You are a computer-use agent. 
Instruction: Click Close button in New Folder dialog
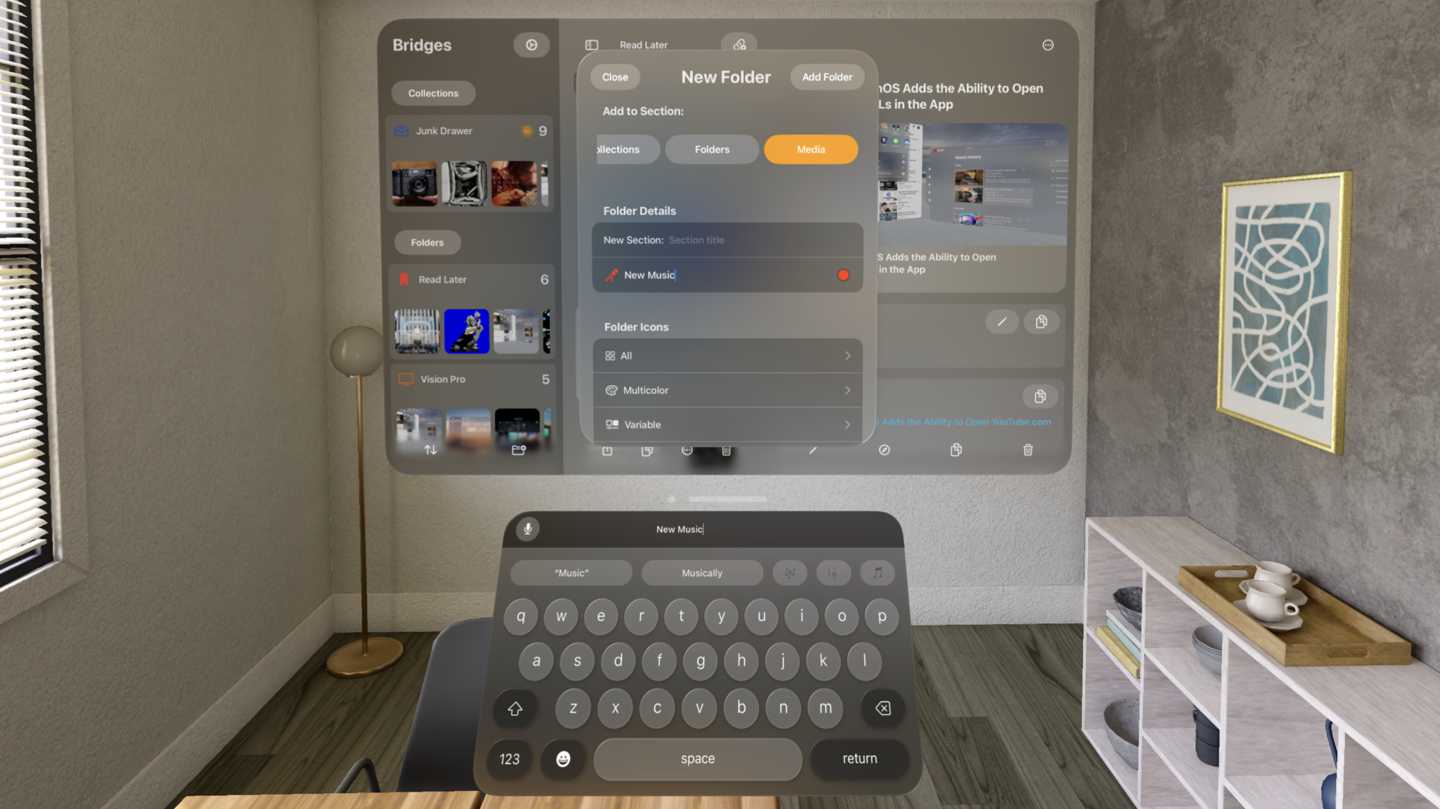pos(614,76)
